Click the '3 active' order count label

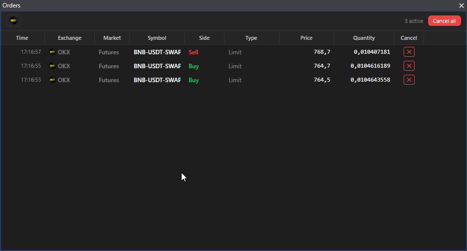tap(414, 21)
